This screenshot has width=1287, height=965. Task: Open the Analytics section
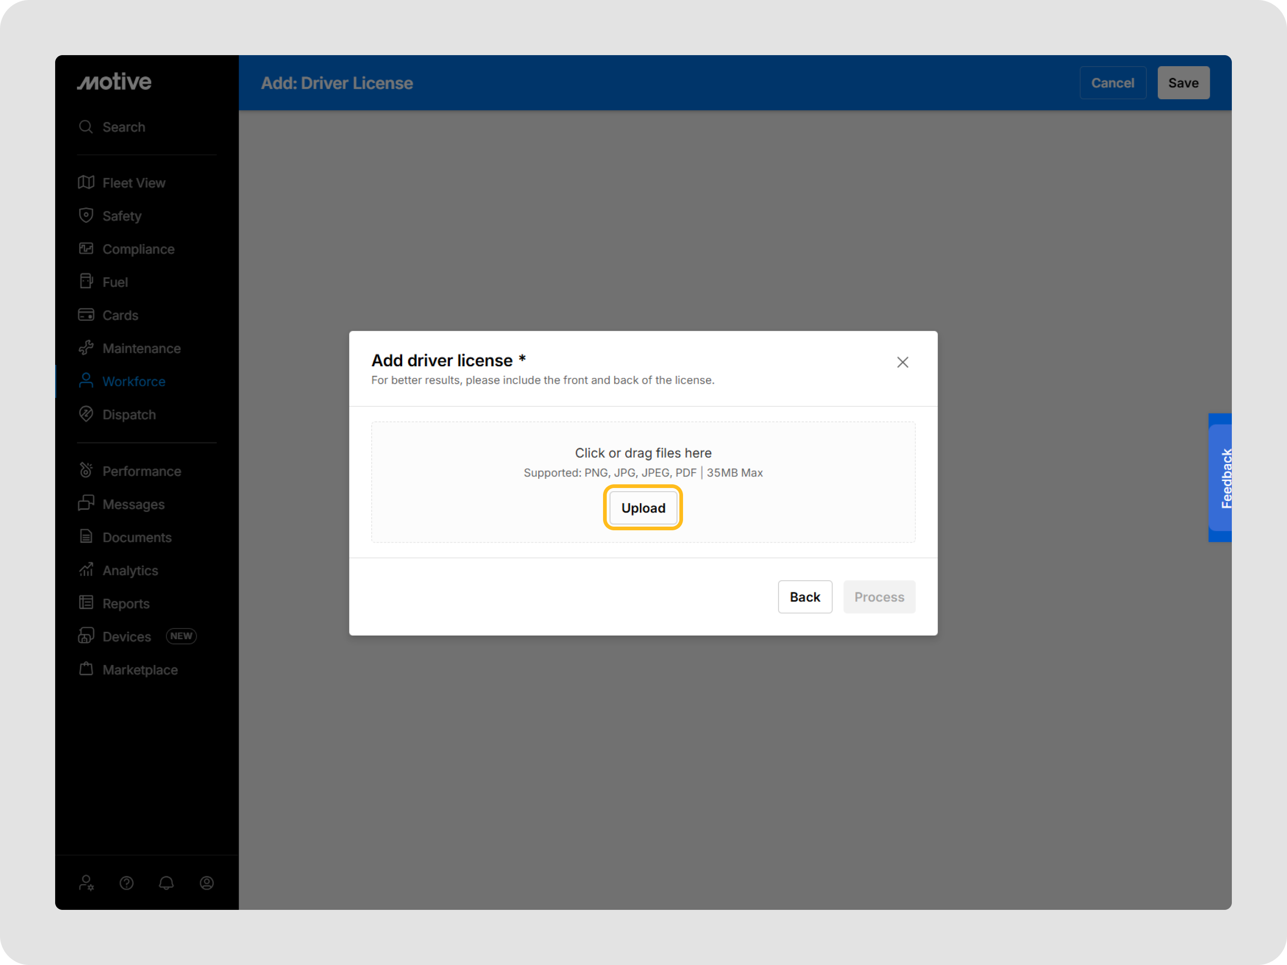click(x=130, y=570)
